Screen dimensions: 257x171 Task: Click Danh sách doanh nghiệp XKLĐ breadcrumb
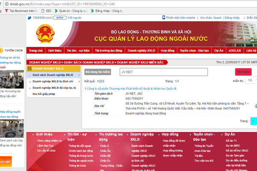pos(89,62)
